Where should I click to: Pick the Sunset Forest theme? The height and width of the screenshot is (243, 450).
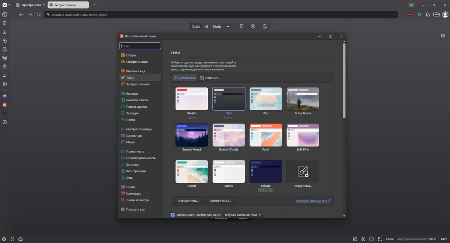pos(192,135)
